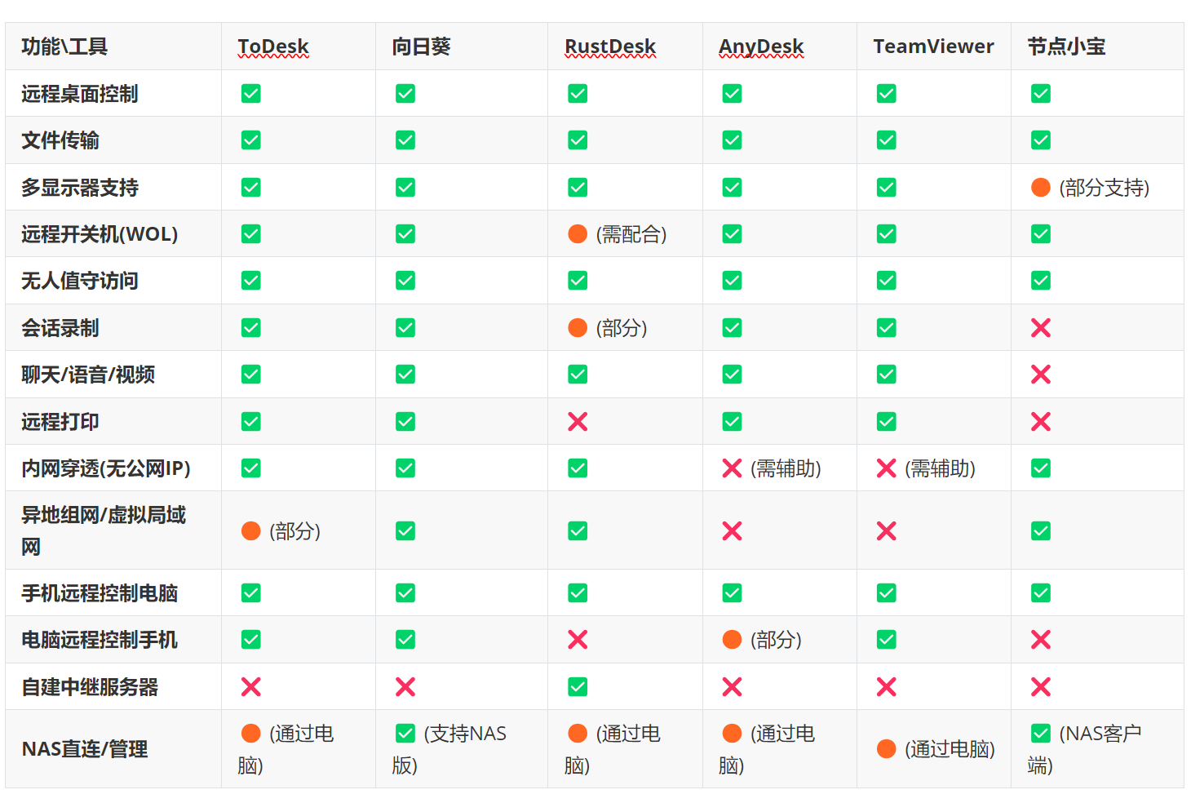1191x803 pixels.
Task: Click the red X for 节点小宝 会话录制
Action: tap(1041, 328)
